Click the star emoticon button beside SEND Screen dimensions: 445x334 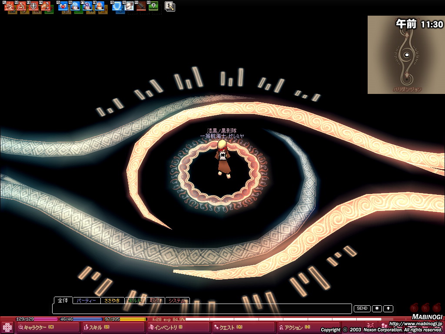[377, 308]
